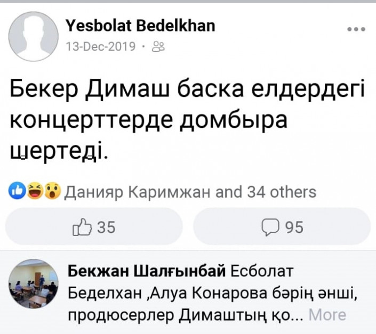Viewport: 376px width, 334px height.
Task: Open post options three-dot menu
Action: coord(356,30)
